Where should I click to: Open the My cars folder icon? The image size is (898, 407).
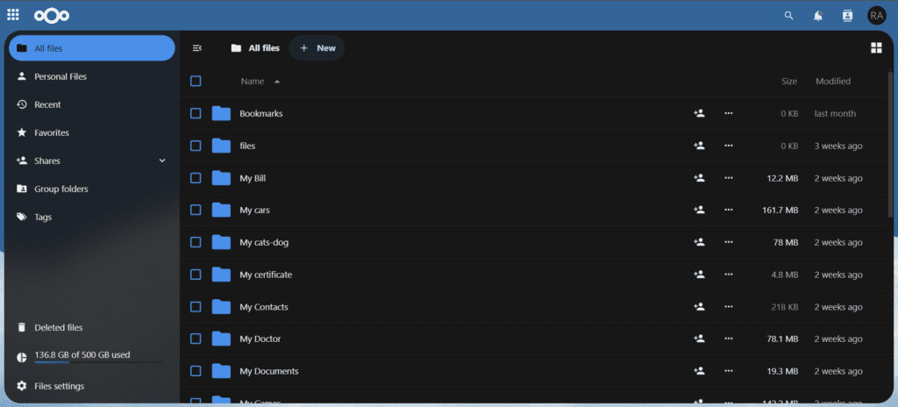point(221,211)
